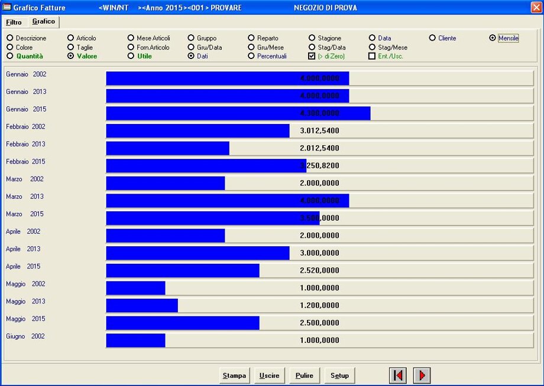Select Percentuali display mode
Screen dimensions: 544x386
coord(251,56)
